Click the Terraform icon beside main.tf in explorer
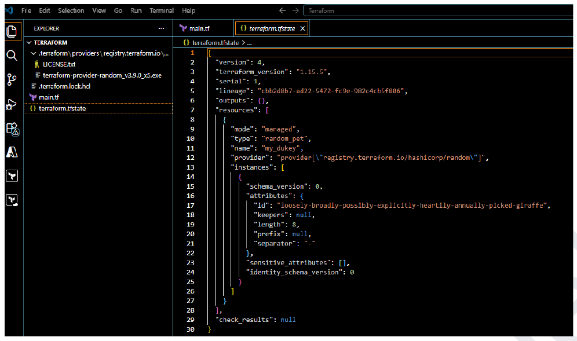This screenshot has width=577, height=341. [x=33, y=97]
